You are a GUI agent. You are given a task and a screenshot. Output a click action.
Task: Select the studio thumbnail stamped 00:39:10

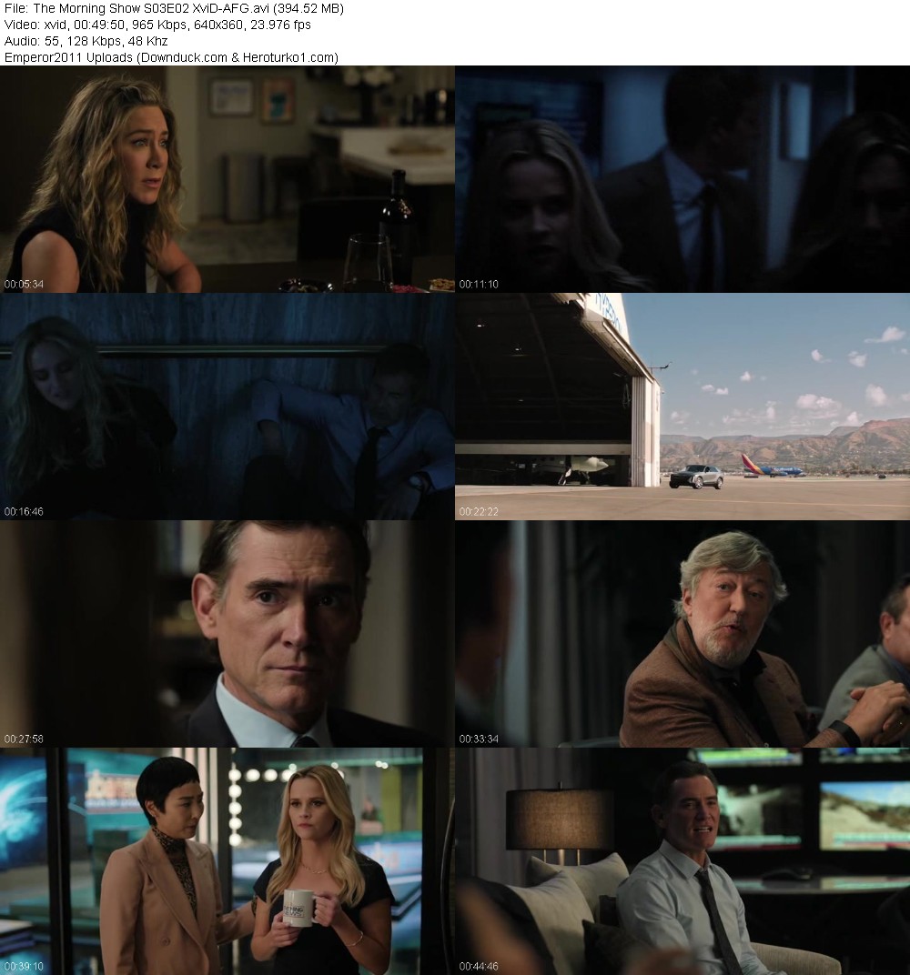point(227,862)
